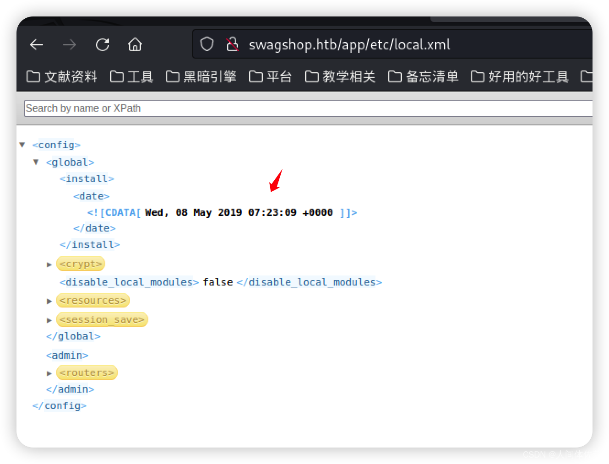Expand the resources node
Image resolution: width=609 pixels, height=464 pixels.
tap(49, 301)
